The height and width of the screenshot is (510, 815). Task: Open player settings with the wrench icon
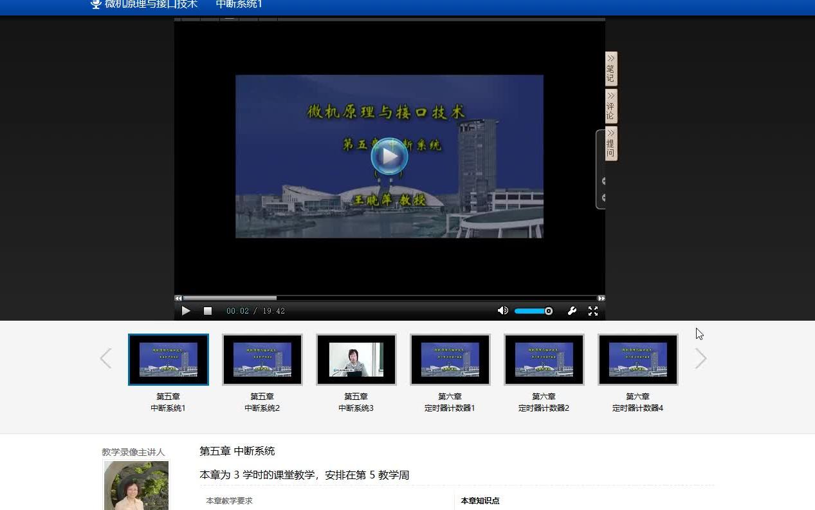572,310
